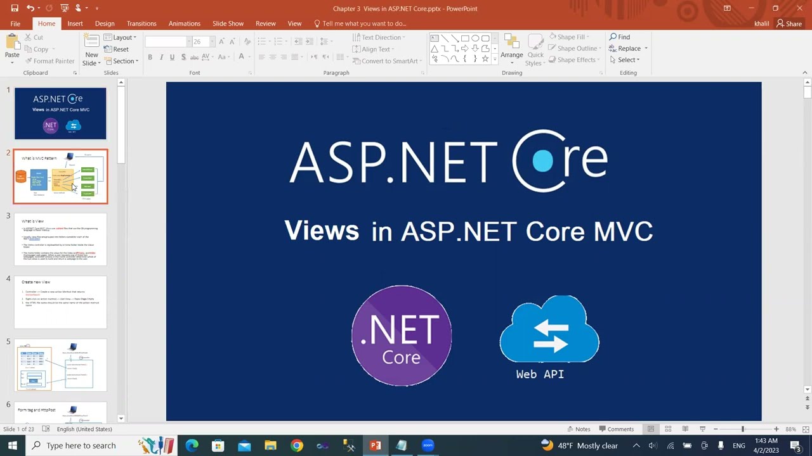Open Layout dropdown
Viewport: 812px width, 456px height.
point(119,37)
